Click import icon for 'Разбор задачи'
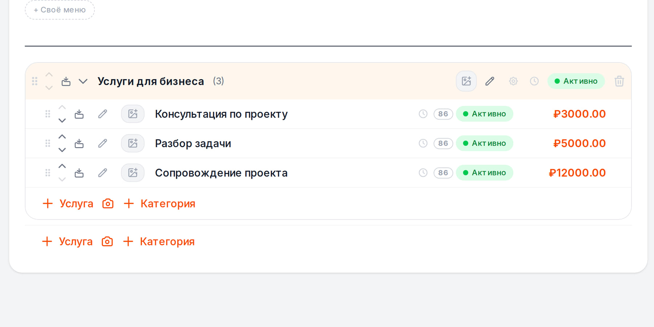654x327 pixels. pos(79,144)
